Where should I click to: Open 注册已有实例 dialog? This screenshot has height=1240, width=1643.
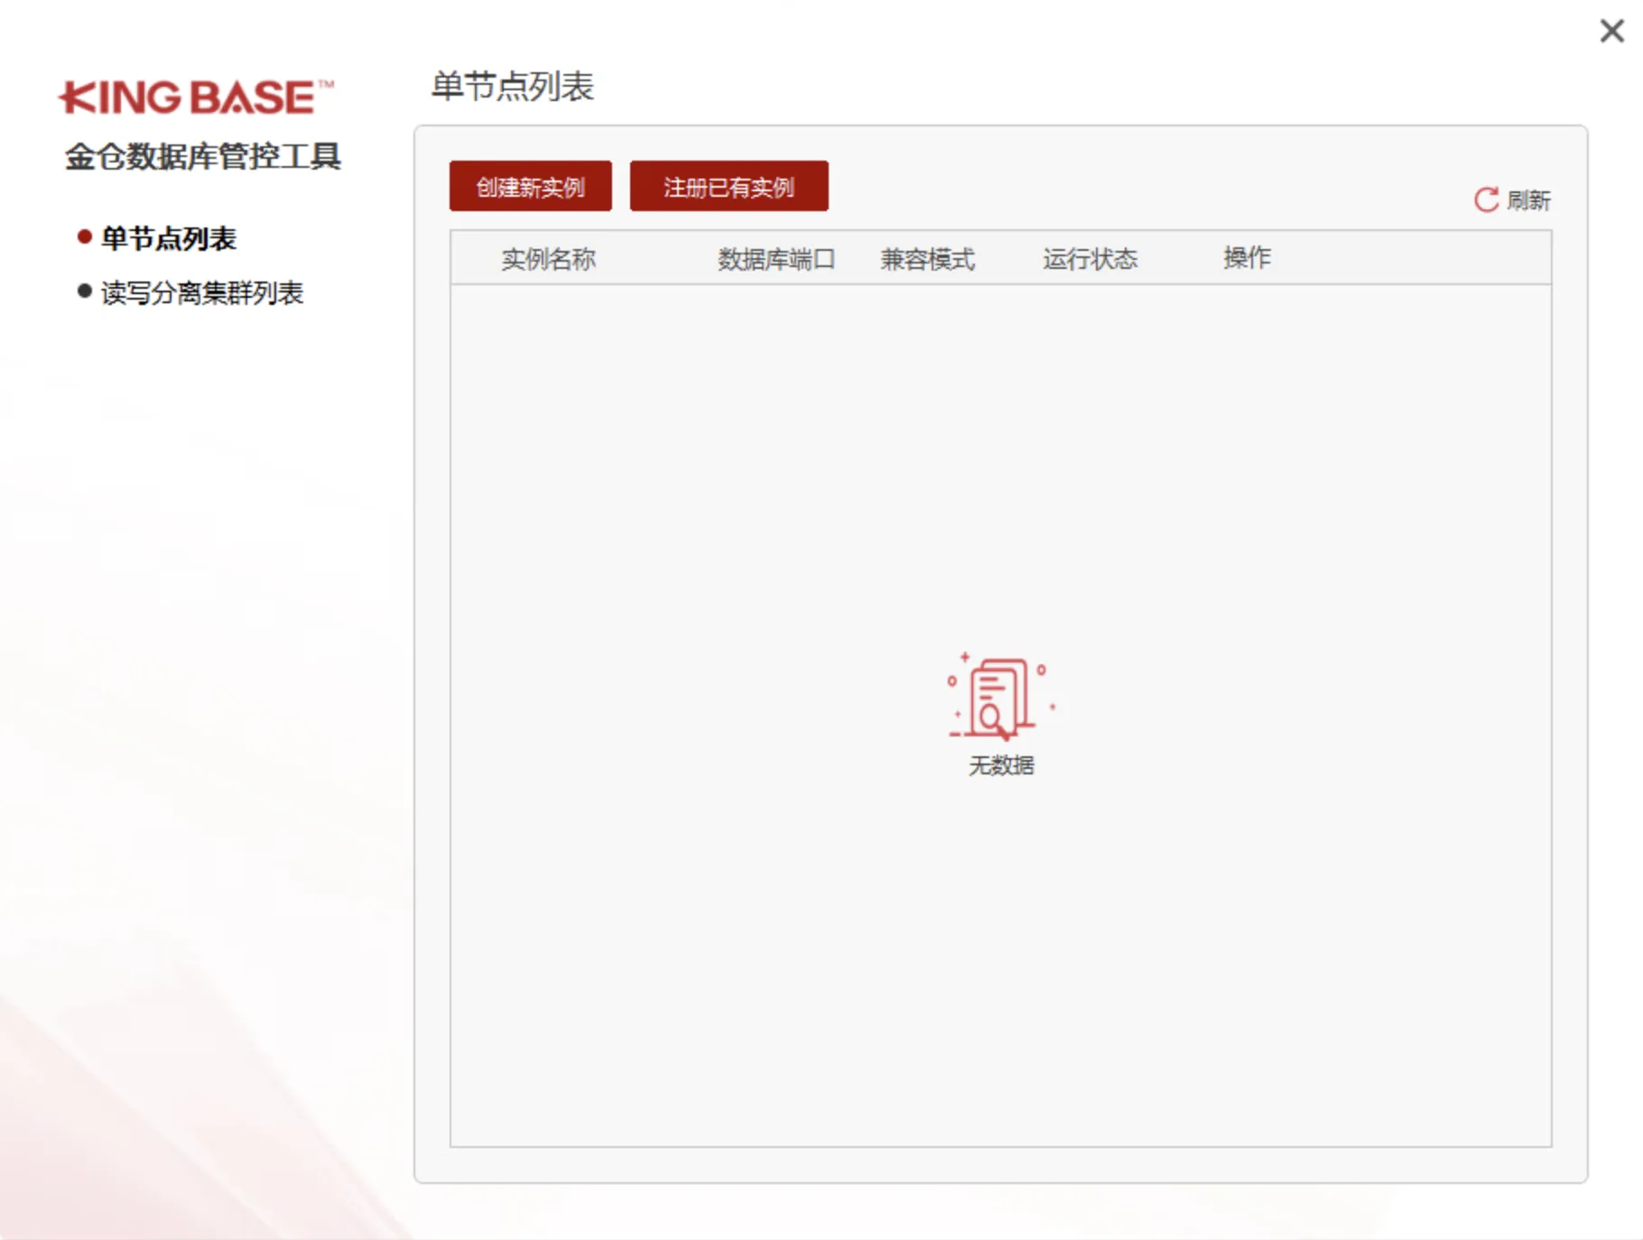[729, 186]
